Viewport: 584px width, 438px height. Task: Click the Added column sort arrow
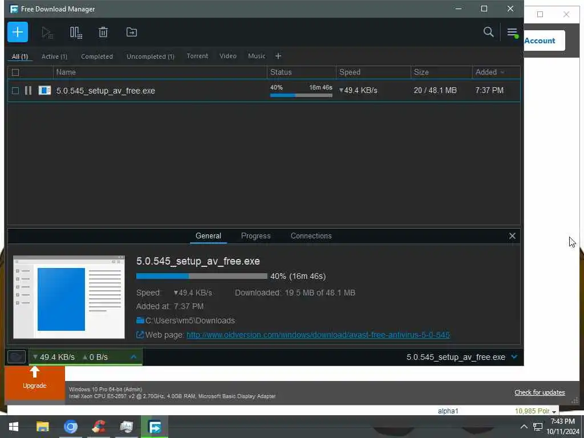click(502, 72)
